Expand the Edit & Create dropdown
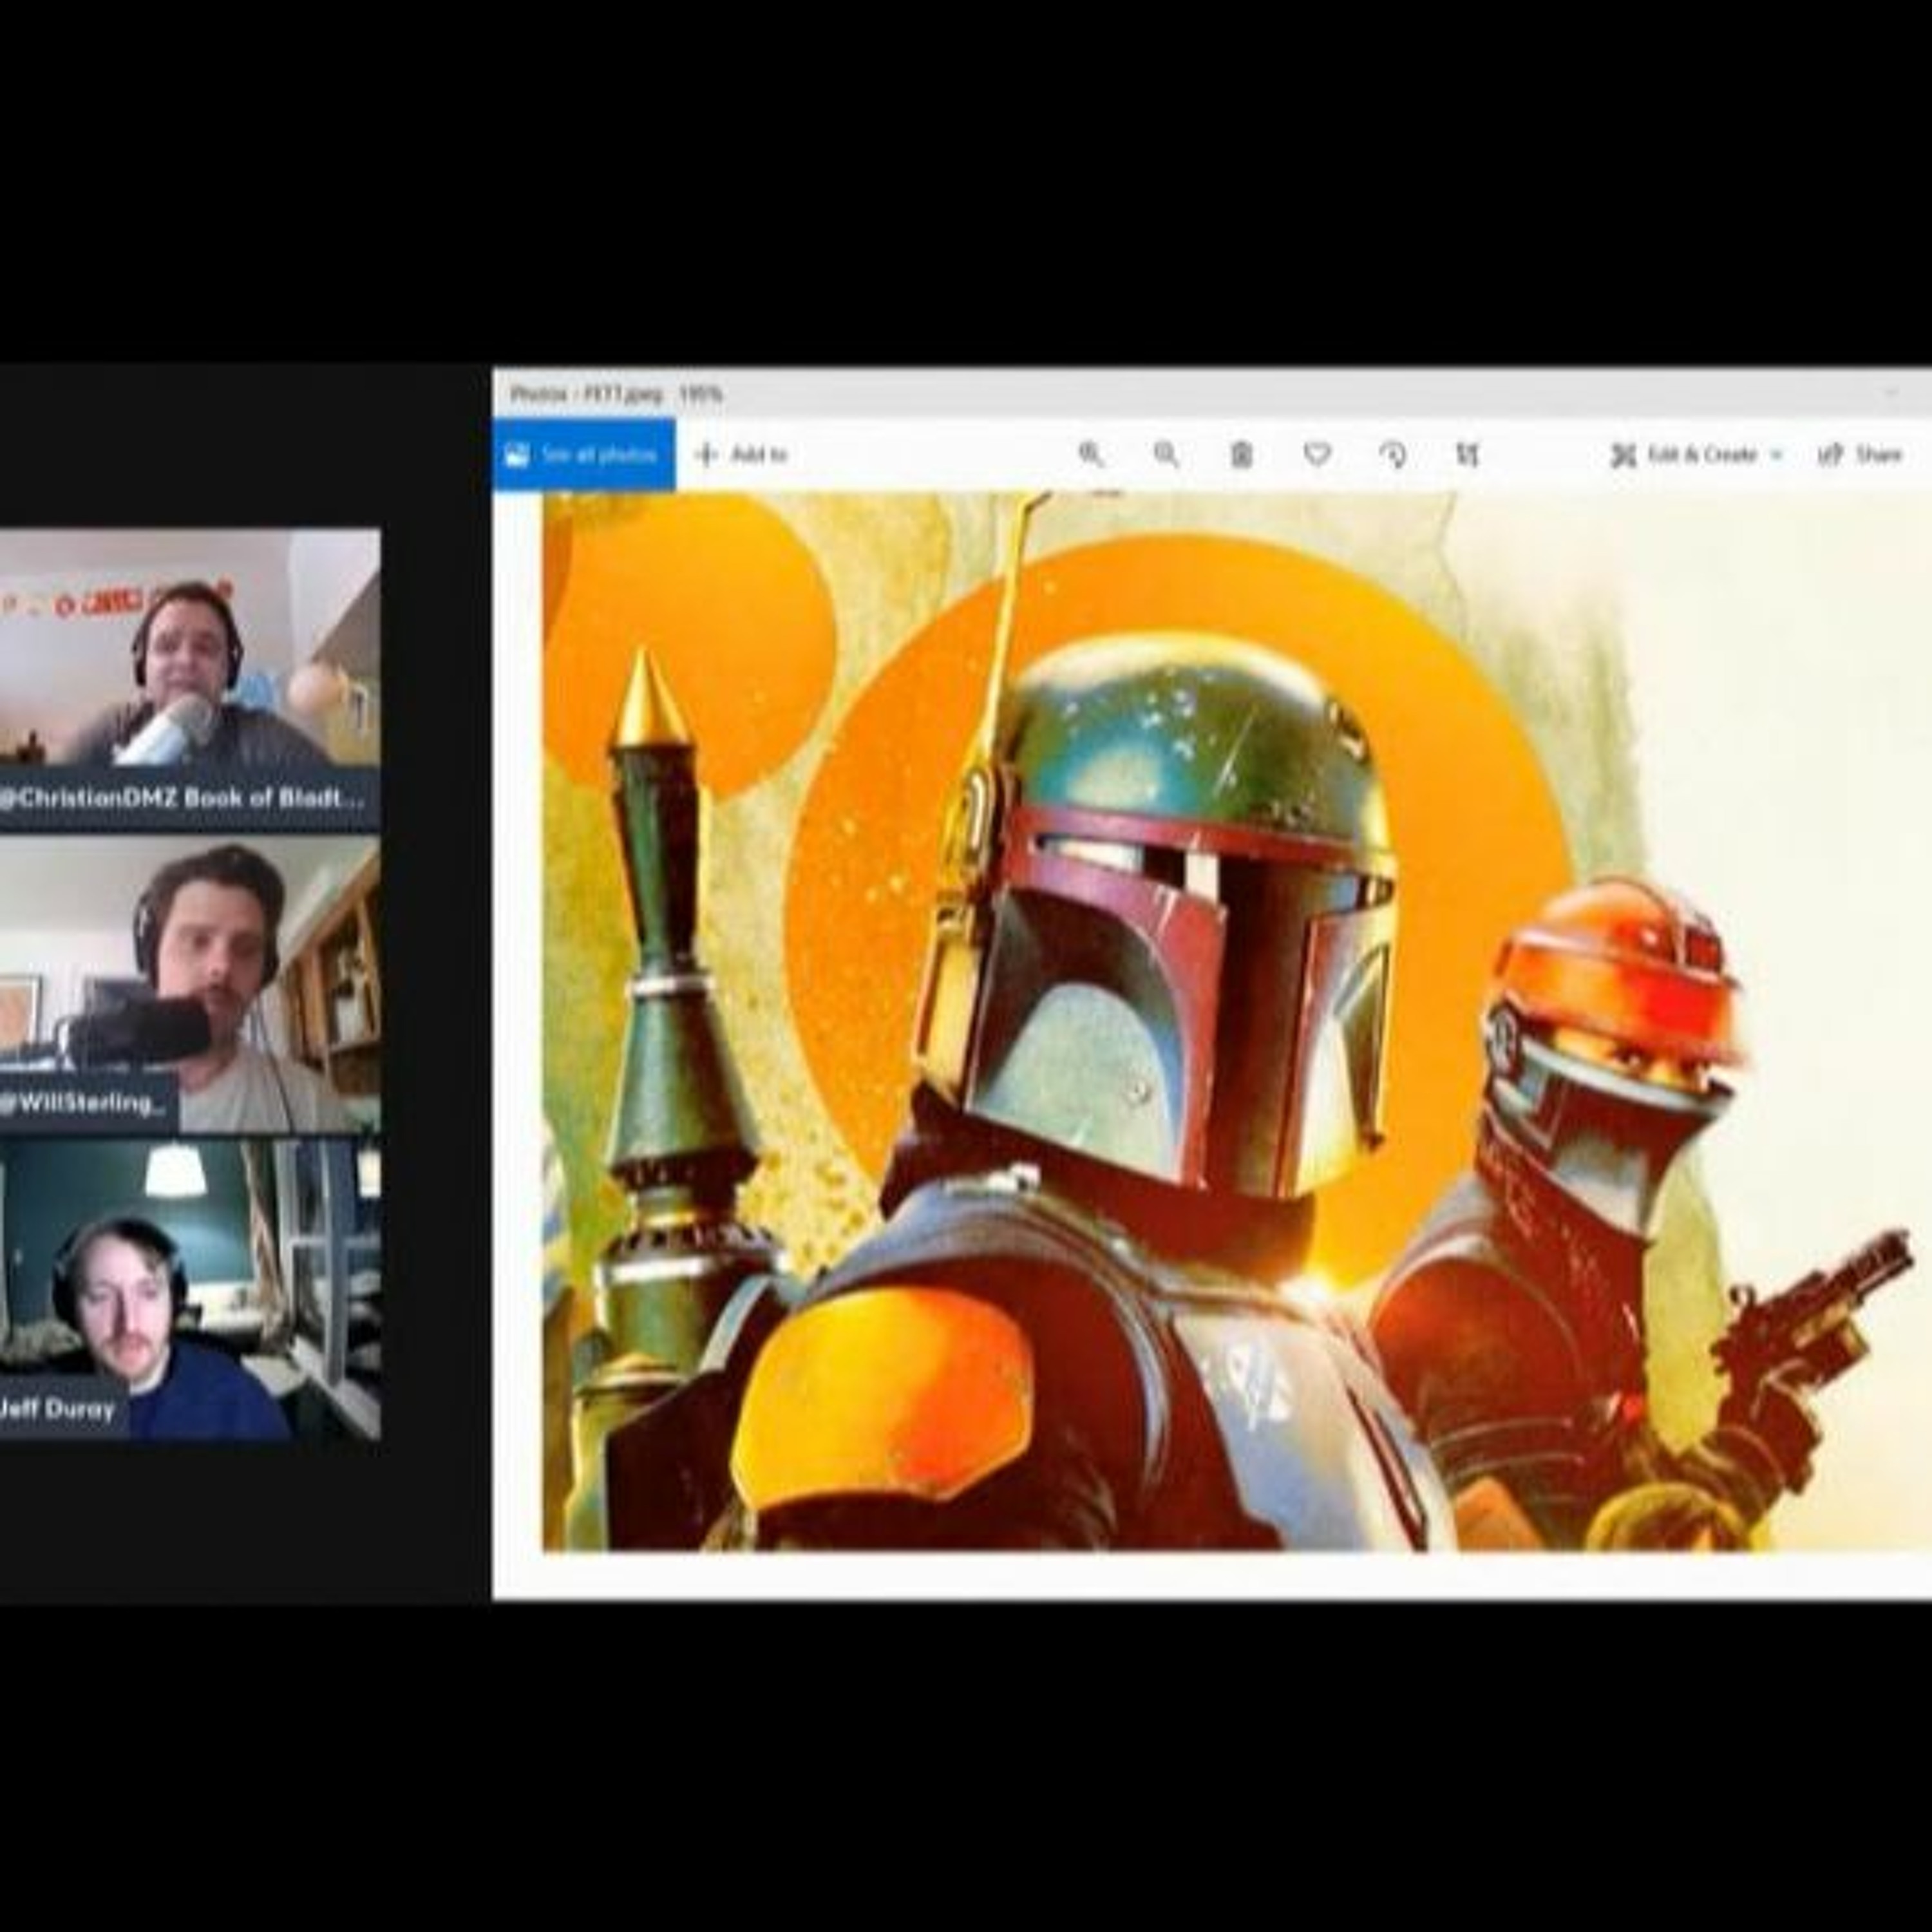1932x1932 pixels. (x=1696, y=455)
